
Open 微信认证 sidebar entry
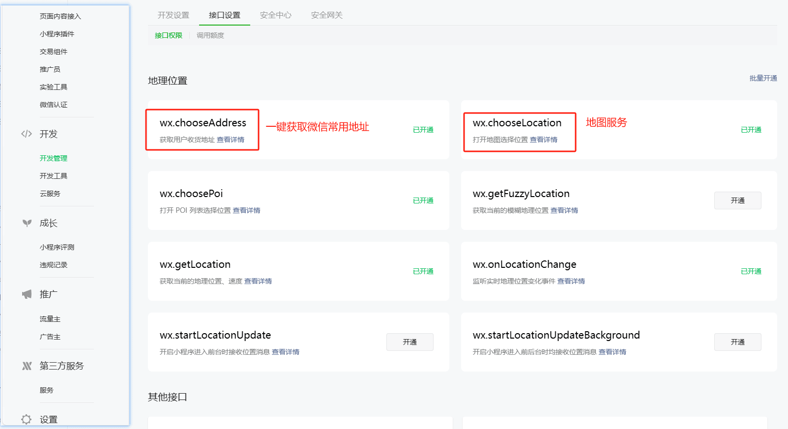54,105
